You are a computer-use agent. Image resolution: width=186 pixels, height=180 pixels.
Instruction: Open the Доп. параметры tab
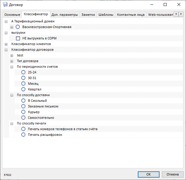65,15
